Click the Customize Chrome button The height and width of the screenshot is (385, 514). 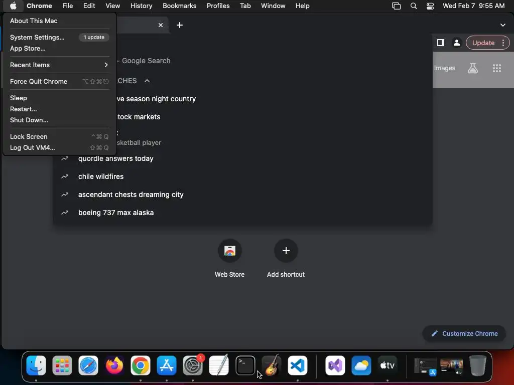464,333
